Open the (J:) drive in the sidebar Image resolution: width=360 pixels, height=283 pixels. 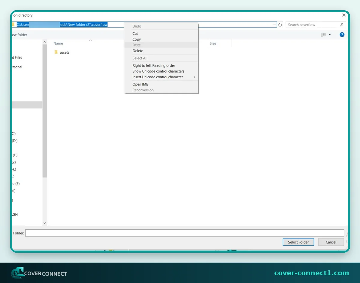[16, 184]
